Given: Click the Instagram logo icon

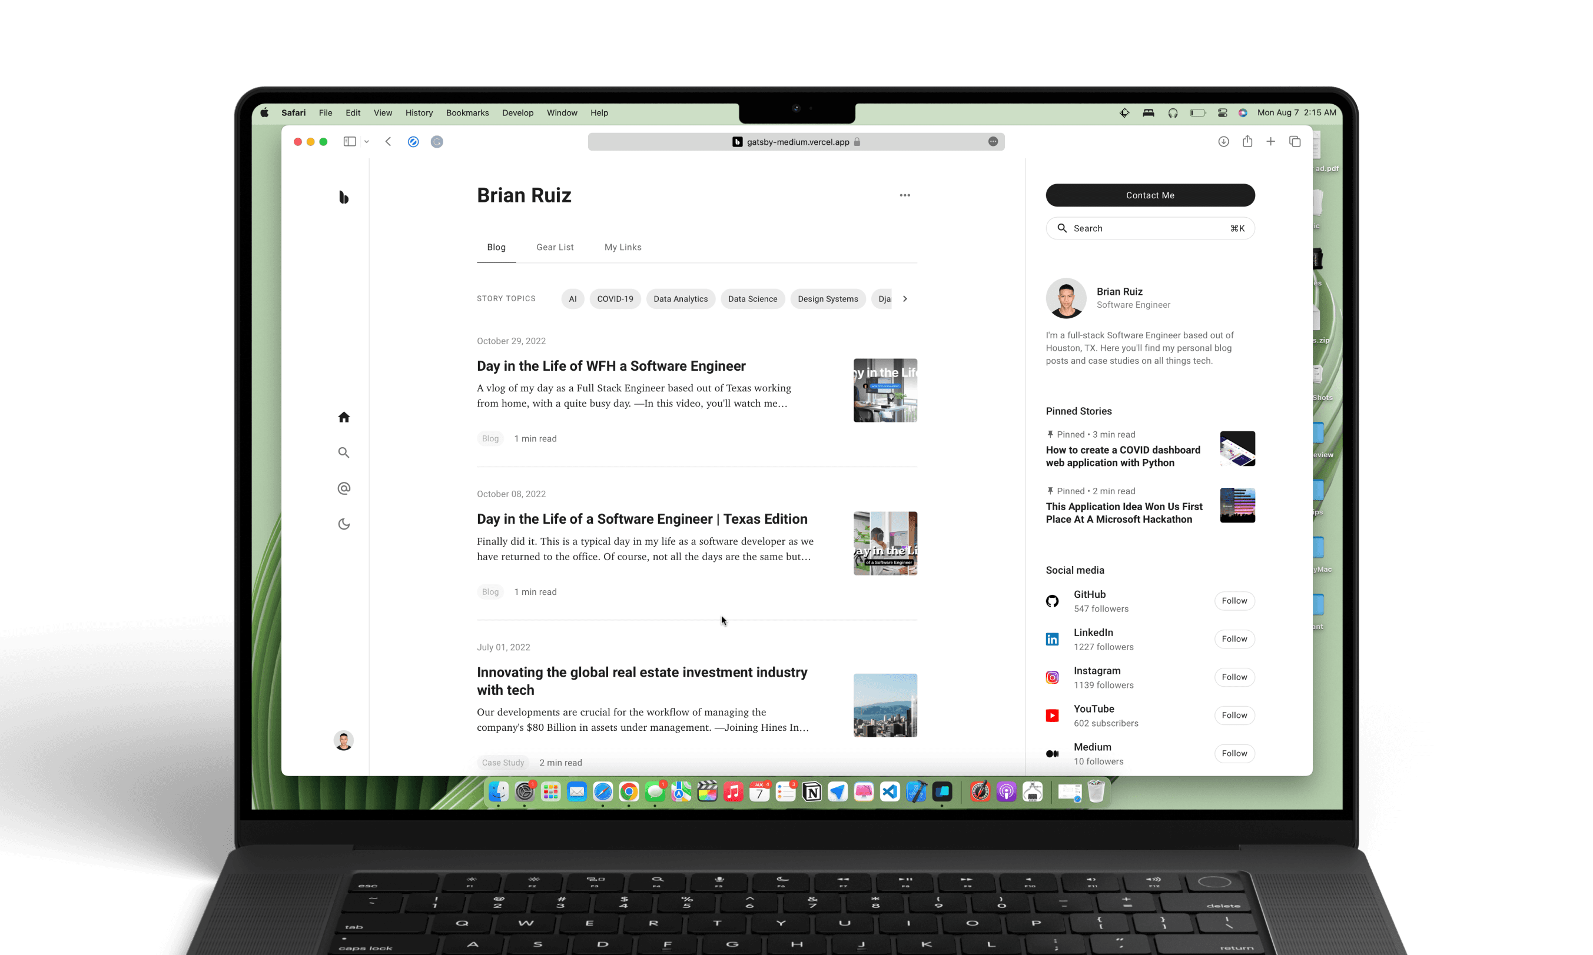Looking at the screenshot, I should pyautogui.click(x=1053, y=677).
